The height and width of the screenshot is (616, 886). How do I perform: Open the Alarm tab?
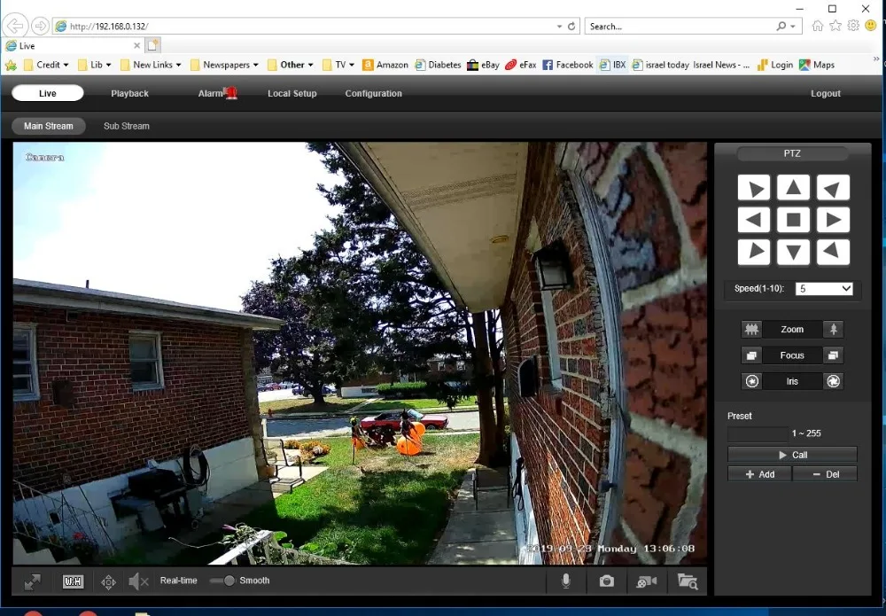(x=216, y=93)
